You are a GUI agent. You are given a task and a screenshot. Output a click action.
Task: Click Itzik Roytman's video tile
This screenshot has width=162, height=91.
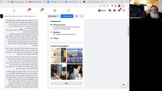pos(146,10)
